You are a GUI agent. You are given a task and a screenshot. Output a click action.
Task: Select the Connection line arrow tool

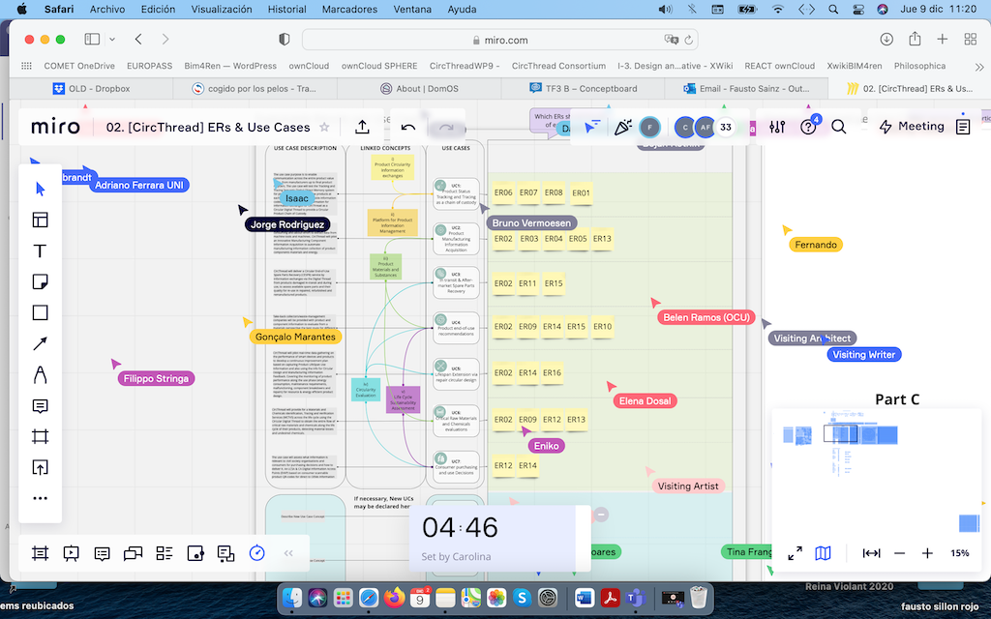(40, 343)
